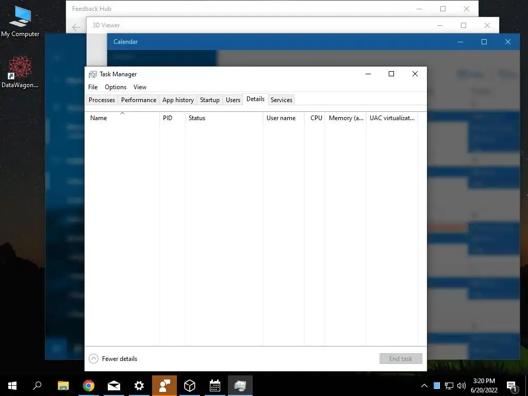
Task: Click the Calendar window title text
Action: click(x=126, y=42)
